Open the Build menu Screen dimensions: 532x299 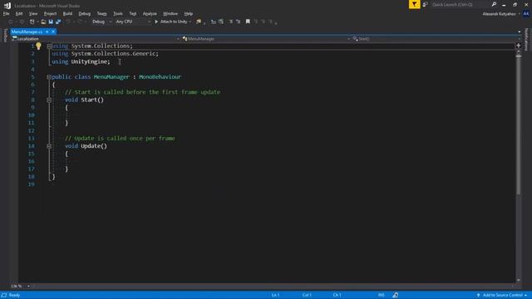67,13
